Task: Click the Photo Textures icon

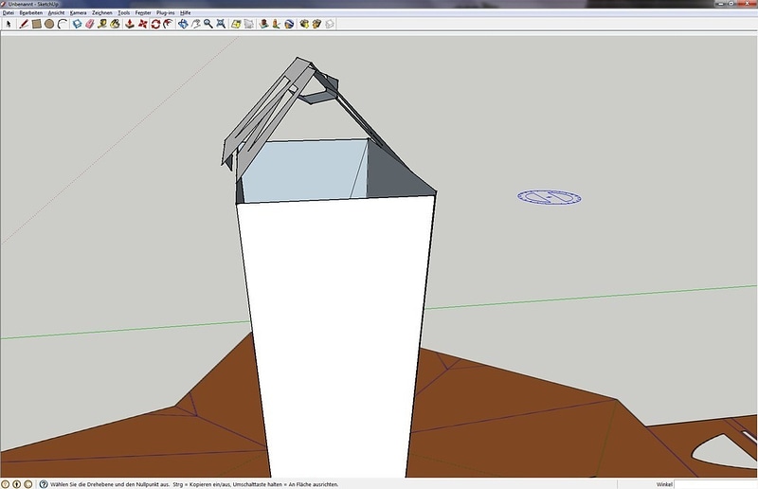Action: coord(276,24)
